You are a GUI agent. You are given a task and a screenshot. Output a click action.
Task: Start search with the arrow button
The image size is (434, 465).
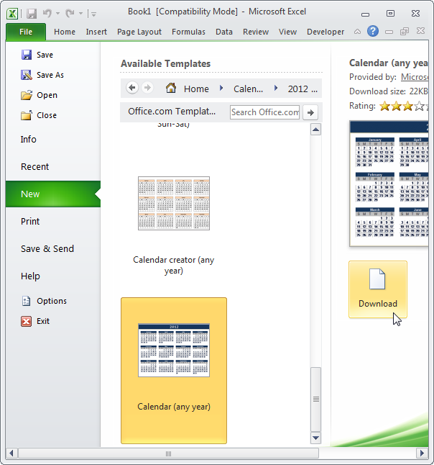pyautogui.click(x=310, y=112)
